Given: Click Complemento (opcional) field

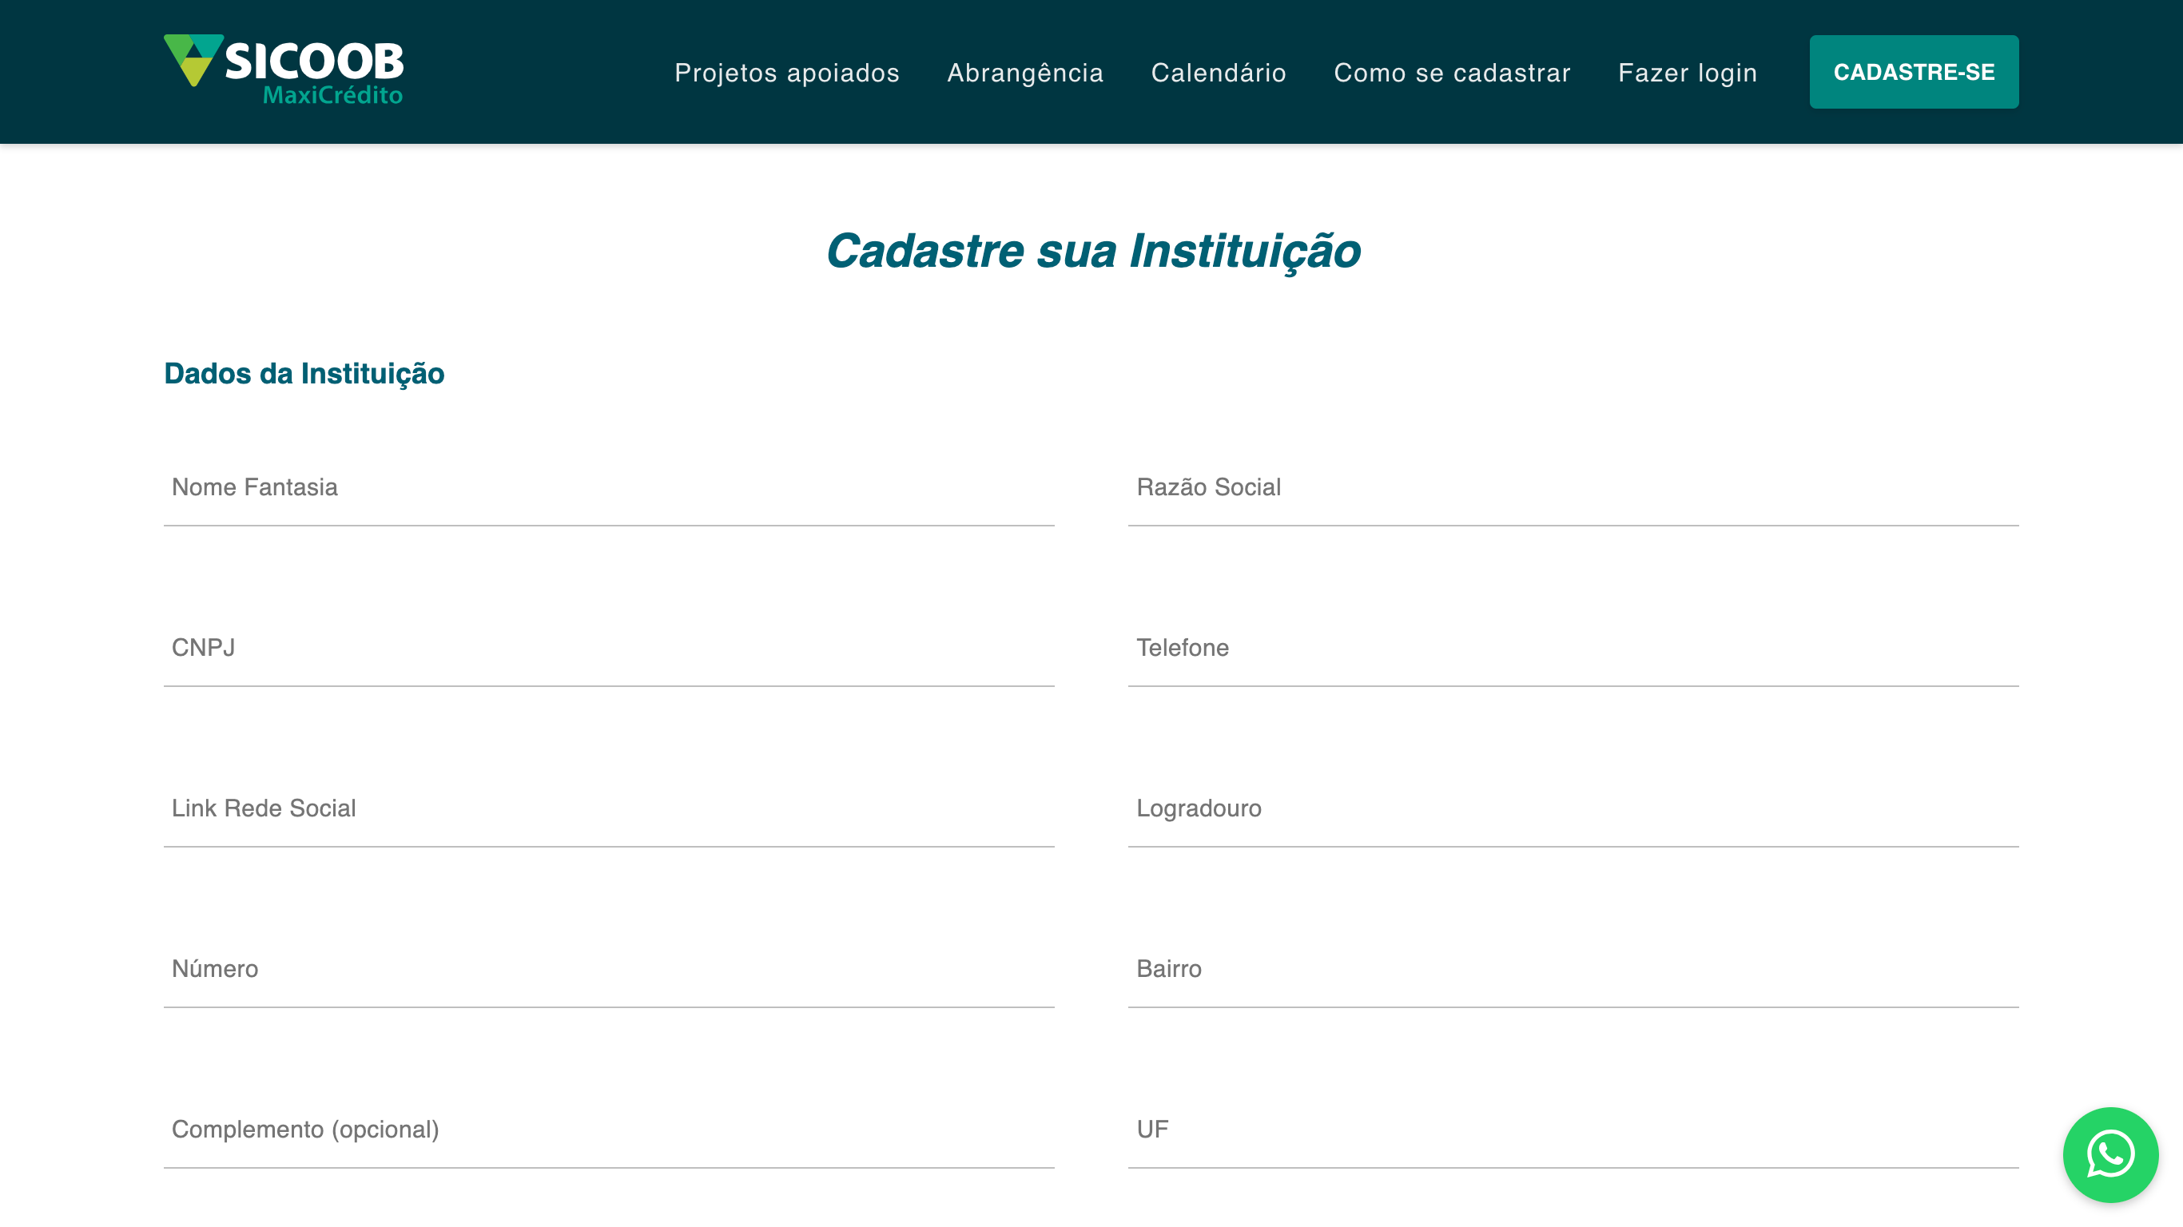Looking at the screenshot, I should [x=608, y=1130].
